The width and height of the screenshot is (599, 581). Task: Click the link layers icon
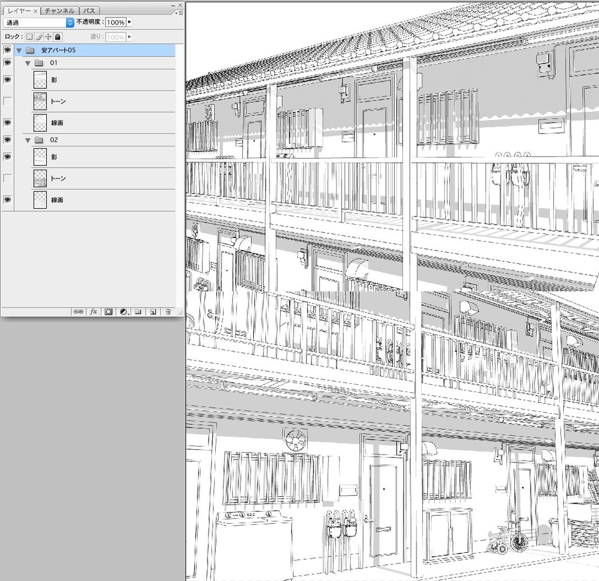(x=78, y=312)
